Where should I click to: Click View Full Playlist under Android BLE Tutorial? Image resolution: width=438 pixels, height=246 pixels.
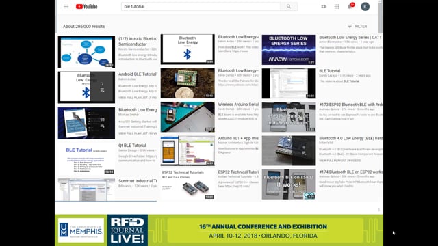(137, 98)
